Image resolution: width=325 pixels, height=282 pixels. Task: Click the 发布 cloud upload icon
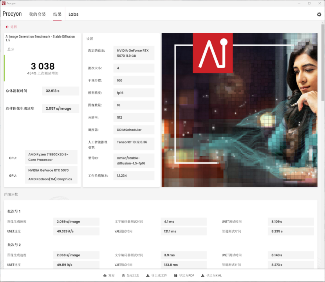point(105,276)
